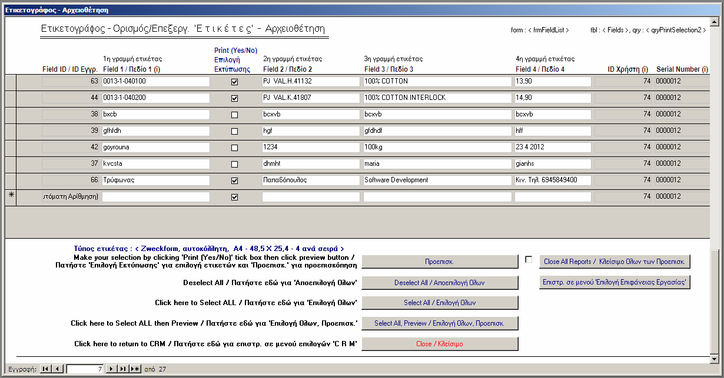The image size is (724, 378).
Task: Go to previous record navigation button
Action: point(57,369)
